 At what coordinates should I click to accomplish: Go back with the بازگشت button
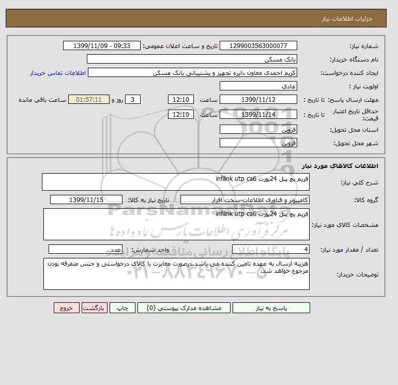(x=95, y=308)
